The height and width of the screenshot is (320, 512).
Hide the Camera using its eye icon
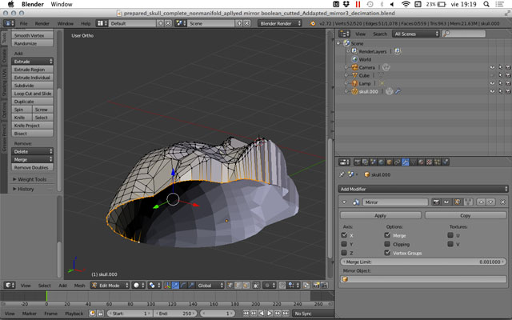(x=492, y=67)
